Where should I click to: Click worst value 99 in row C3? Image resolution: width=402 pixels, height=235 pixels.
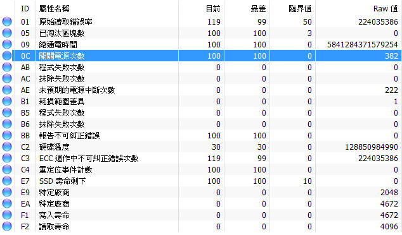pyautogui.click(x=262, y=159)
